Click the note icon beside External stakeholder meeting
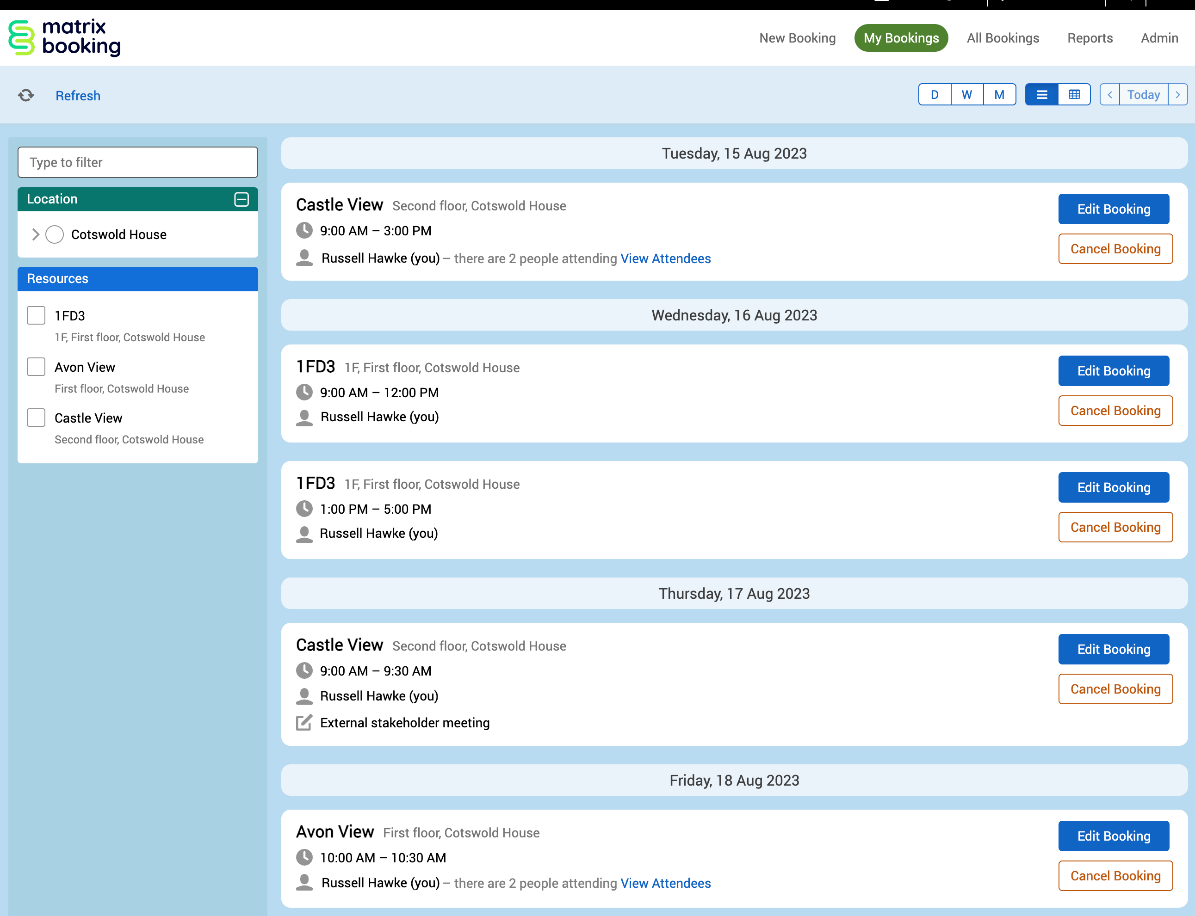Image resolution: width=1195 pixels, height=916 pixels. pos(304,722)
